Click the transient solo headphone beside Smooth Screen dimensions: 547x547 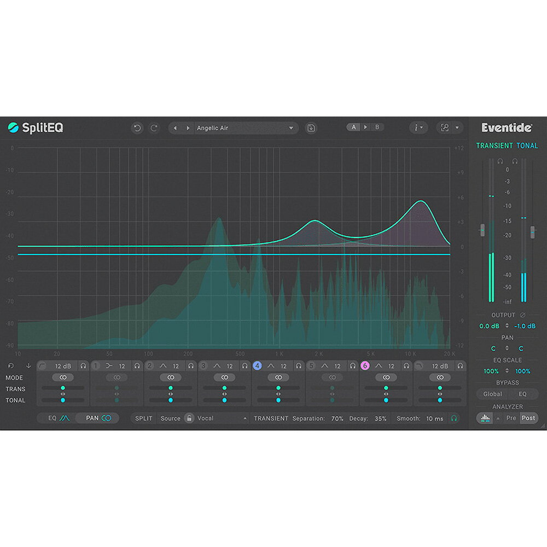[453, 418]
